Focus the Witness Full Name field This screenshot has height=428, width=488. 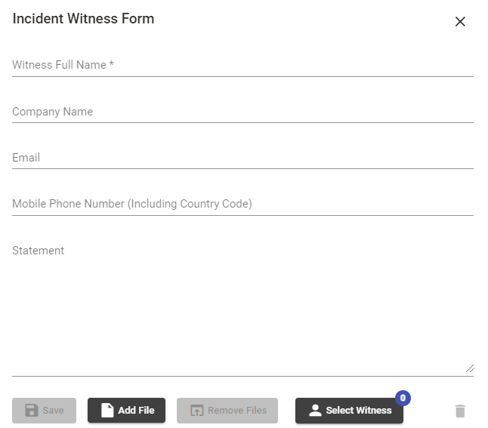point(242,65)
